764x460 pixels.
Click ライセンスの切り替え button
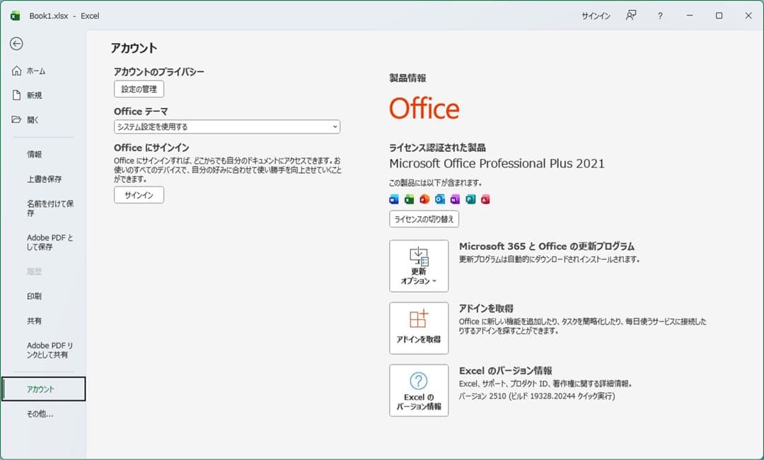coord(423,219)
